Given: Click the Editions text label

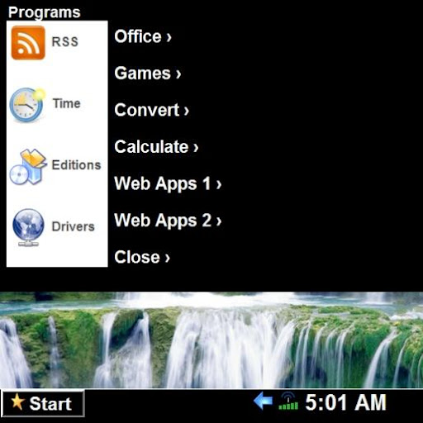Looking at the screenshot, I should [76, 165].
